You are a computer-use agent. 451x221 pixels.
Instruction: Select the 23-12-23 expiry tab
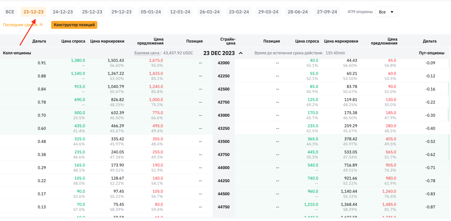pos(33,12)
